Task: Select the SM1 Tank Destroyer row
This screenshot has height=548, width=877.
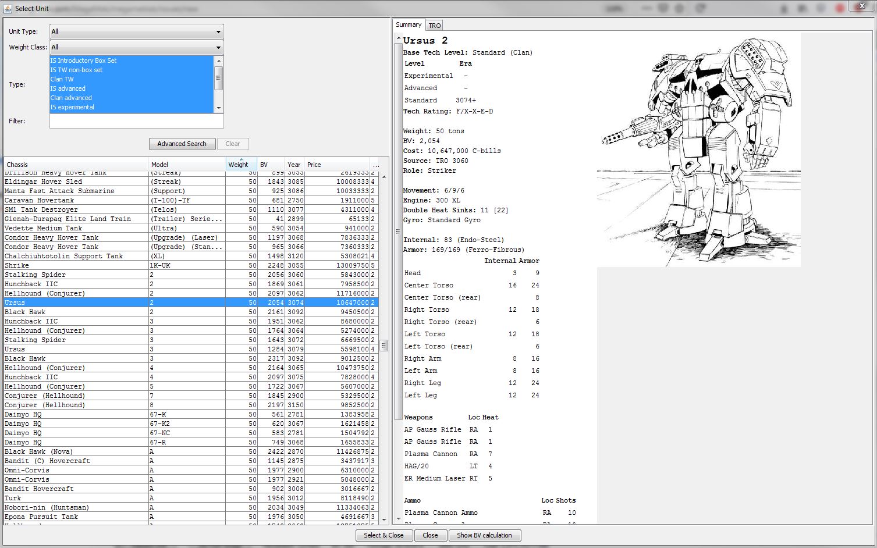Action: coord(191,209)
